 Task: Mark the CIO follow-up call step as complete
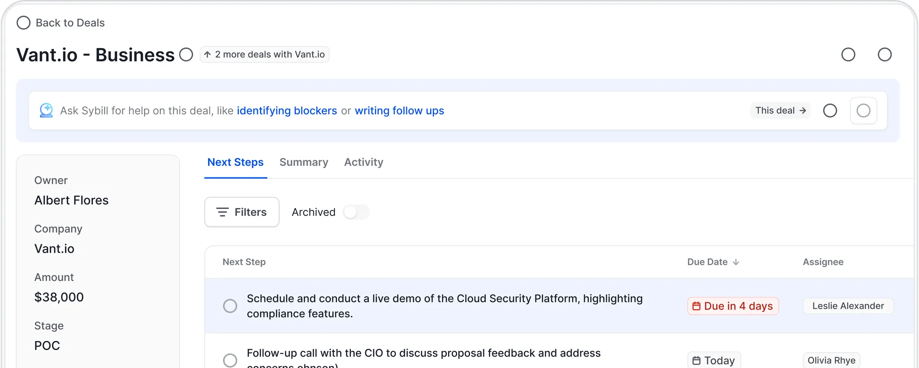pyautogui.click(x=230, y=360)
